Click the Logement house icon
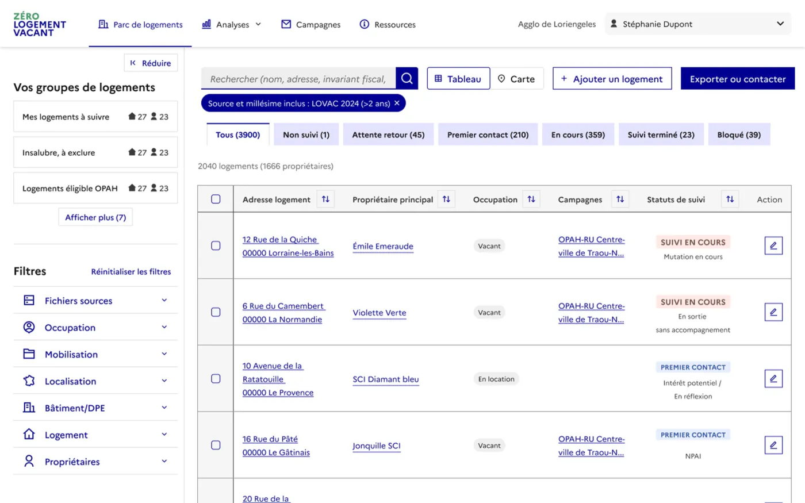 (29, 435)
